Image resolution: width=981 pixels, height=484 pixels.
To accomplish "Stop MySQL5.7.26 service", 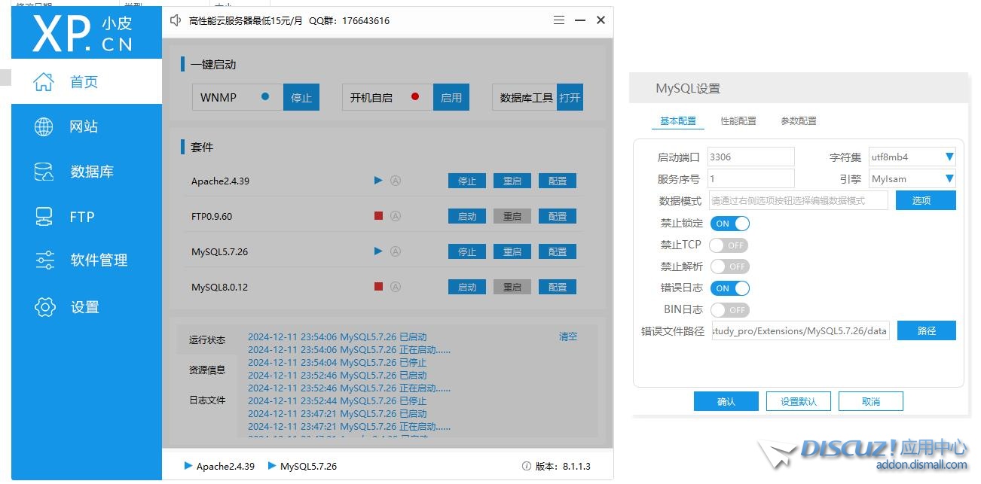I will (x=467, y=251).
